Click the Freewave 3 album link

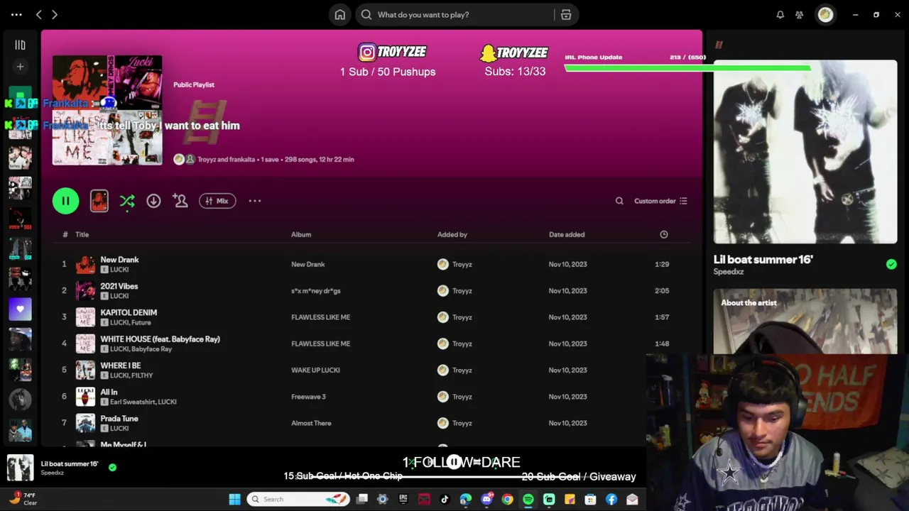point(308,397)
